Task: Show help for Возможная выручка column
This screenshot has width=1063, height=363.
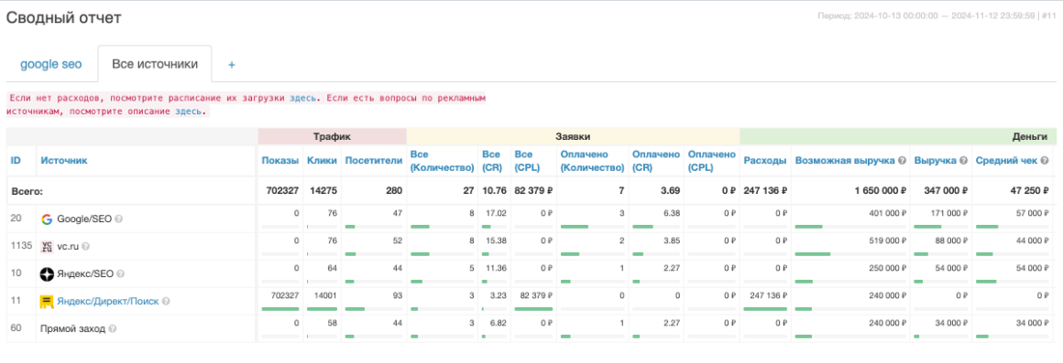Action: pyautogui.click(x=903, y=161)
